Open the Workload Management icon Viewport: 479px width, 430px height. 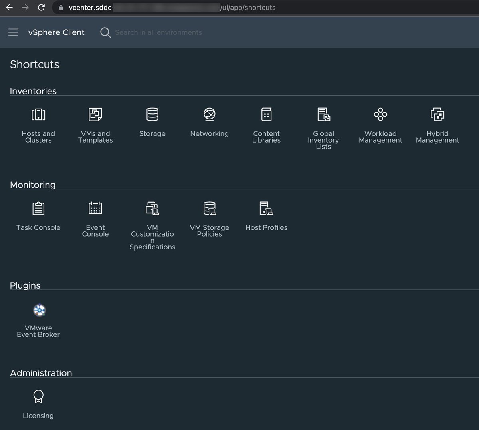pyautogui.click(x=380, y=115)
